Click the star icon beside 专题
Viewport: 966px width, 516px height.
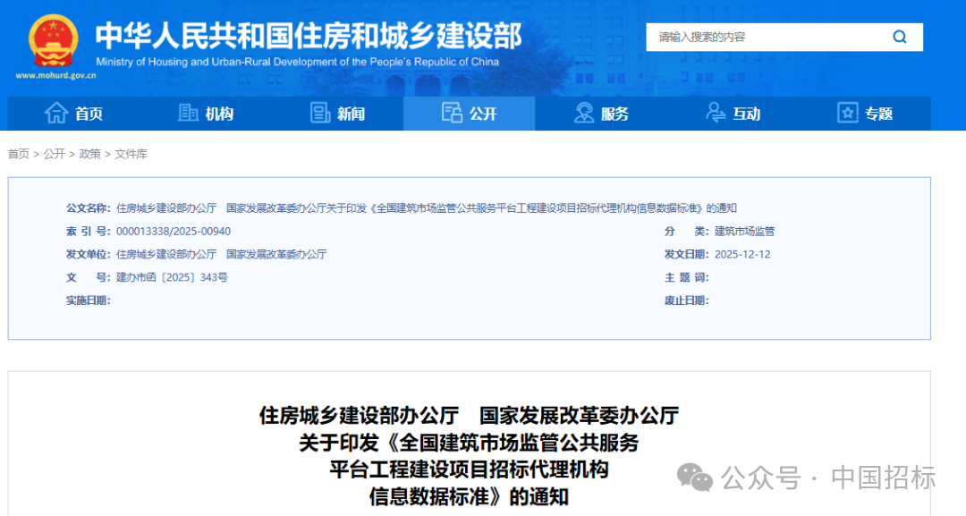[846, 113]
